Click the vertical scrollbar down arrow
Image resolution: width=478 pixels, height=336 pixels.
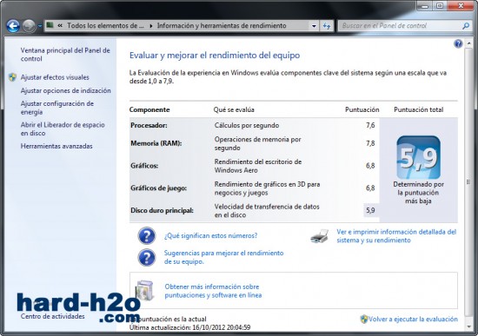(x=468, y=327)
